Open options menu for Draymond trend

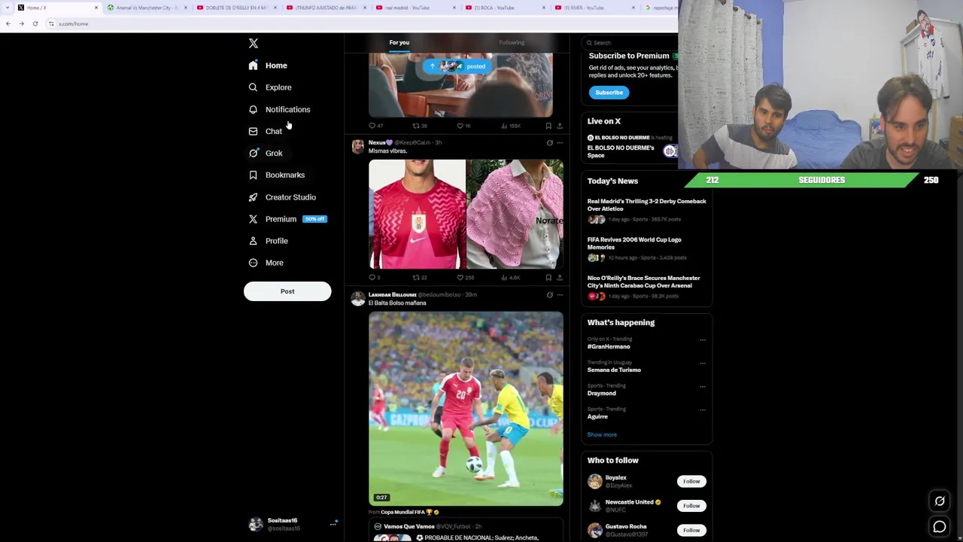(703, 387)
